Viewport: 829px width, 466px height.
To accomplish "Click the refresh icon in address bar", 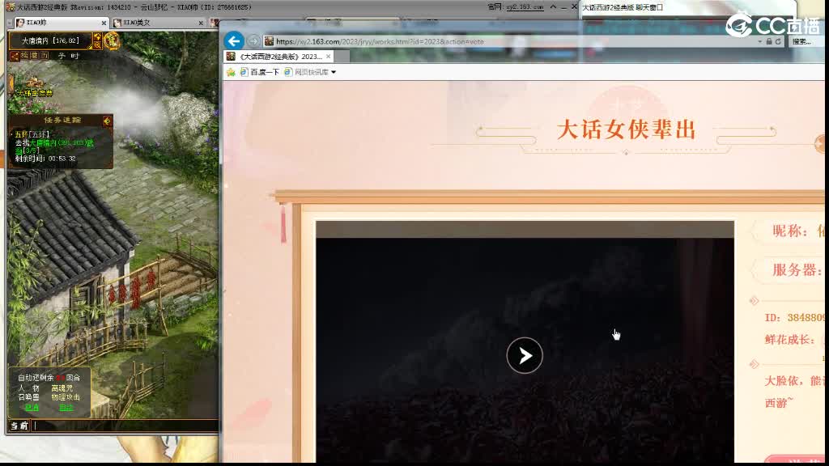I will pos(778,42).
